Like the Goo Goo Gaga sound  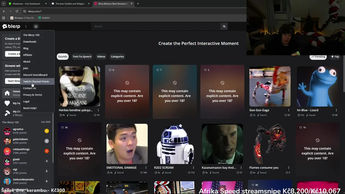click(x=285, y=115)
